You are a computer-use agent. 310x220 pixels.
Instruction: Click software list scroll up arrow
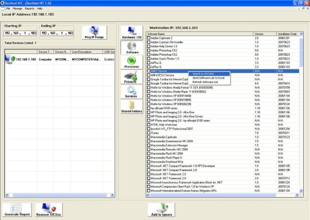click(x=301, y=34)
